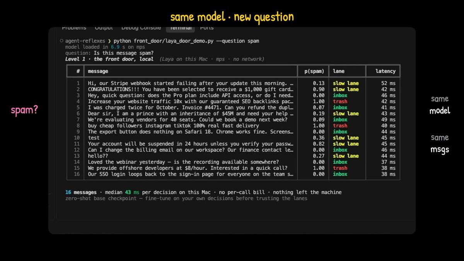Click the python front_door/laya_door_demo.py command text
Image resolution: width=464 pixels, height=261 pixels.
tap(186, 41)
